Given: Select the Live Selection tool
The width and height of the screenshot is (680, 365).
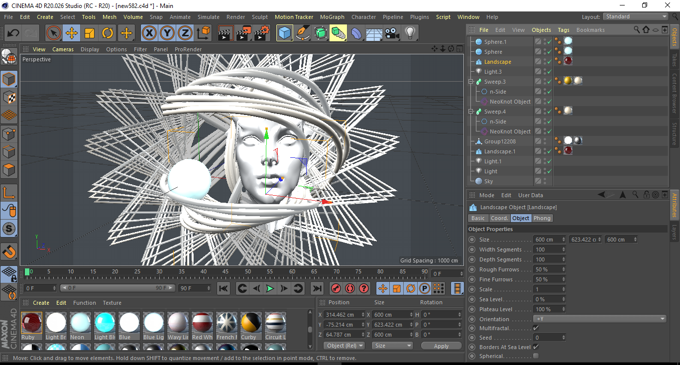Looking at the screenshot, I should 54,33.
